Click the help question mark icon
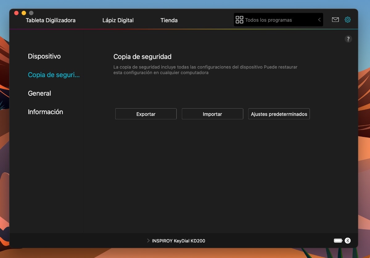This screenshot has width=370, height=258. click(x=348, y=39)
